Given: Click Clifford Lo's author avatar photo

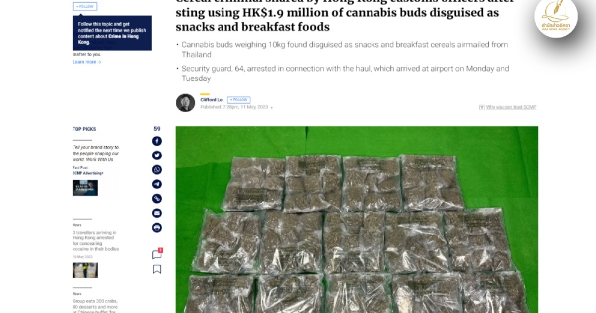Looking at the screenshot, I should pyautogui.click(x=185, y=103).
